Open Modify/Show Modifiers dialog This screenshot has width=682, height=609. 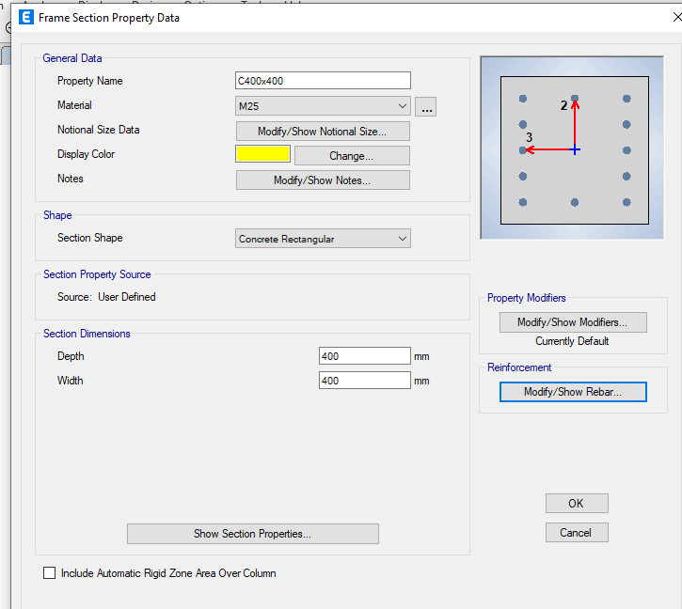pos(573,322)
